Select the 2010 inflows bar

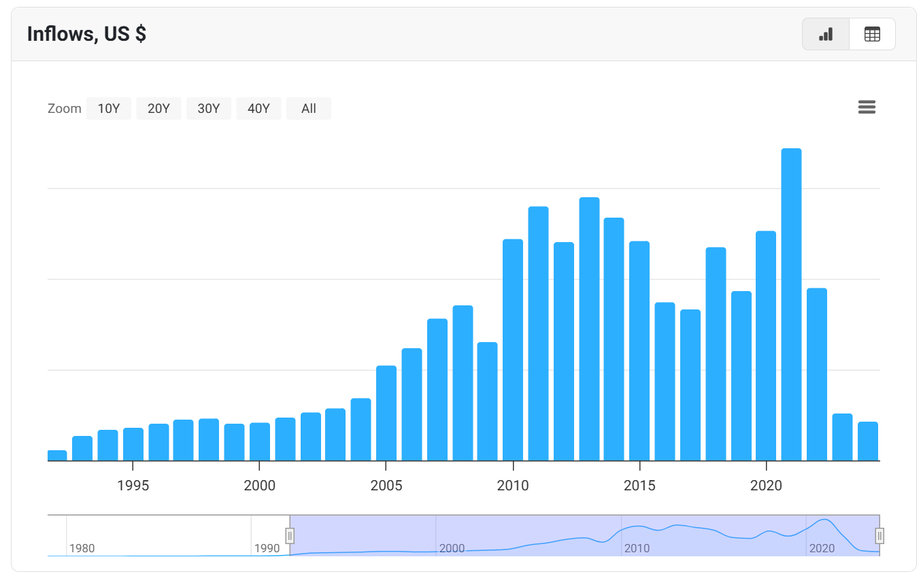coord(513,350)
